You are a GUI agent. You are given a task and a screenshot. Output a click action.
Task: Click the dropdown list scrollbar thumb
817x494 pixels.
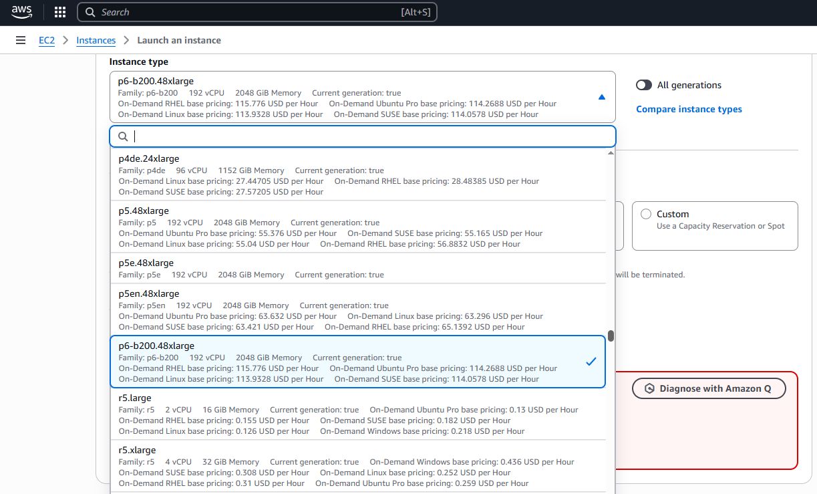pos(611,336)
